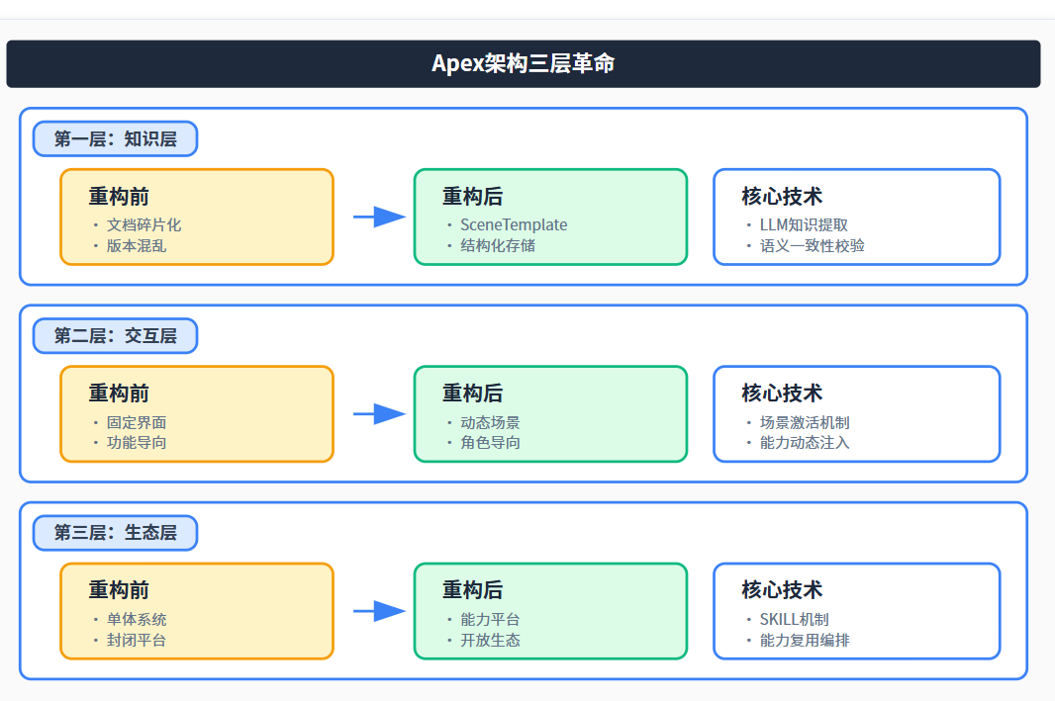
Task: Click the bullet '文档碎片化'
Action: 144,225
